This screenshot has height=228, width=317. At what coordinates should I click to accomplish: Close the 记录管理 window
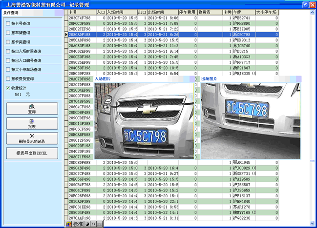312,4
